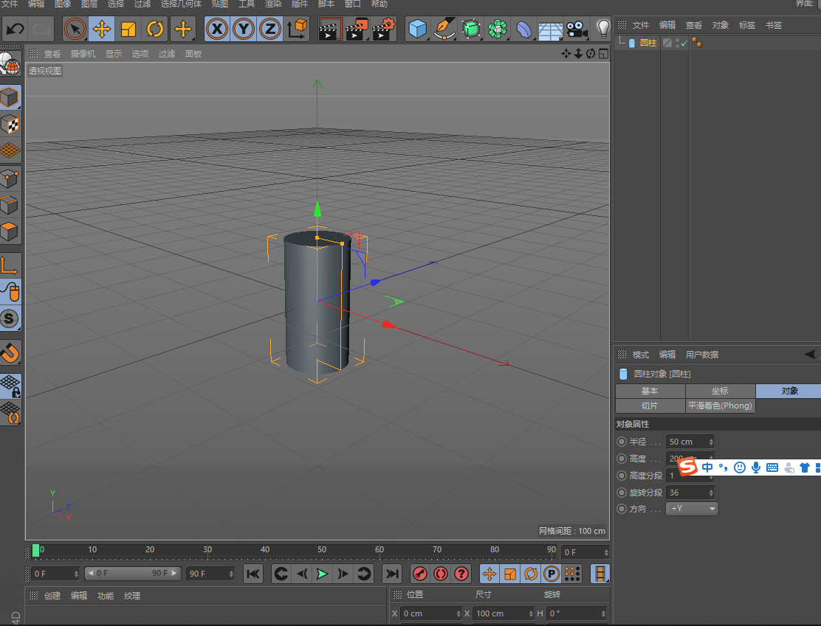
Task: Activate the Scale tool in top toolbar
Action: [x=128, y=29]
